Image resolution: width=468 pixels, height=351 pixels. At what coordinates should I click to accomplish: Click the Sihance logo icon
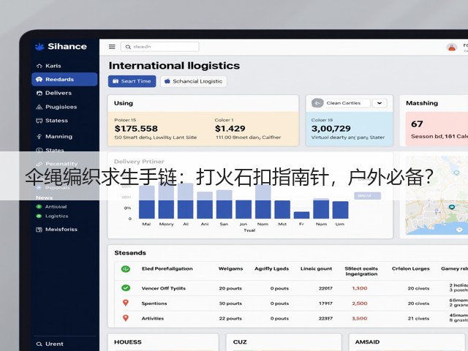point(39,47)
